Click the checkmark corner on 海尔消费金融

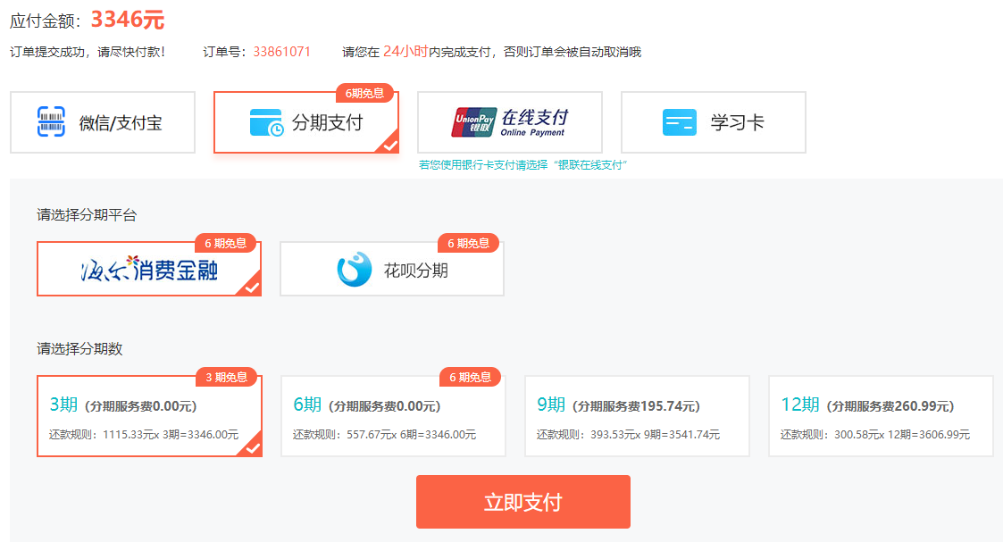point(252,288)
